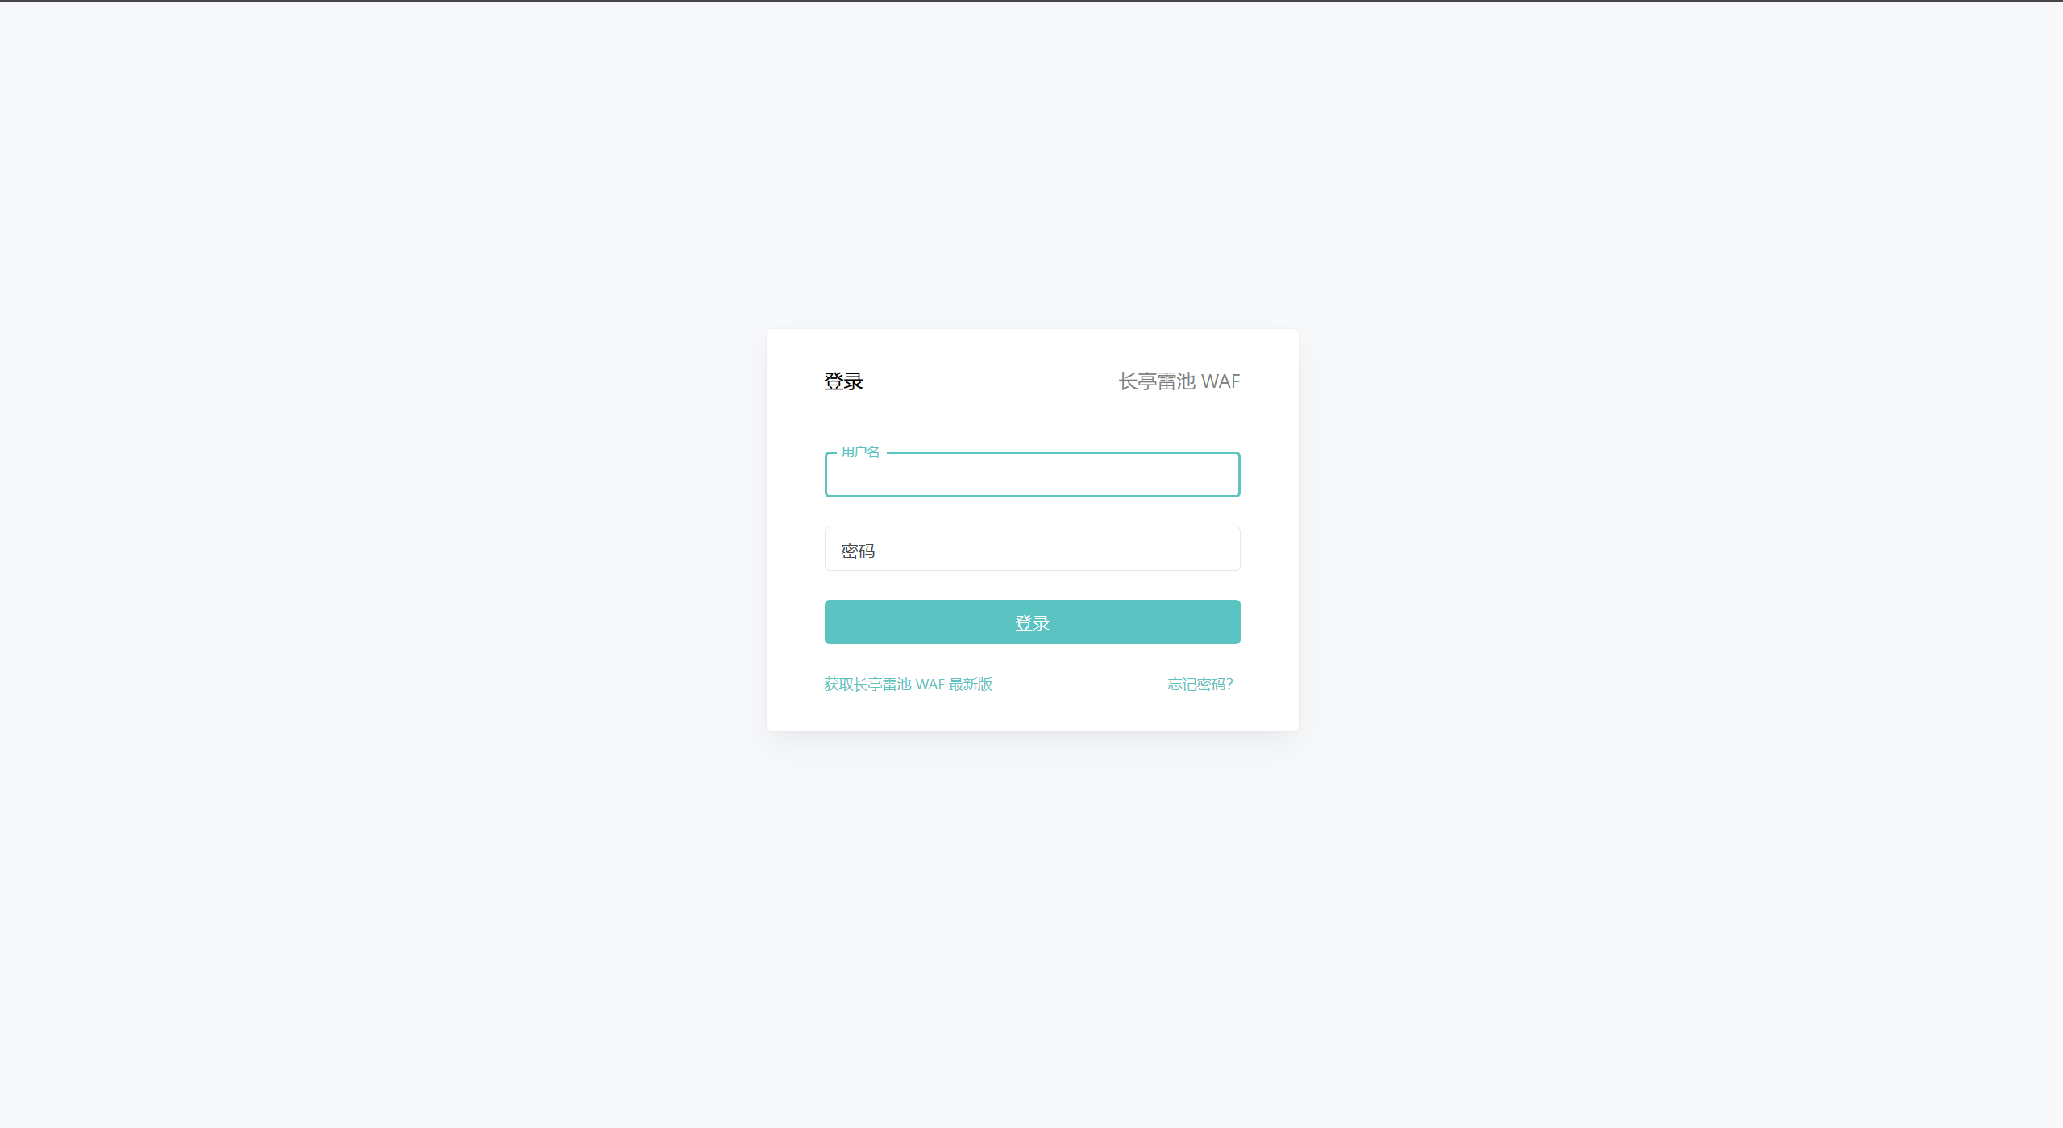This screenshot has height=1128, width=2063.
Task: Click the 密码 placeholder text
Action: [x=858, y=552]
